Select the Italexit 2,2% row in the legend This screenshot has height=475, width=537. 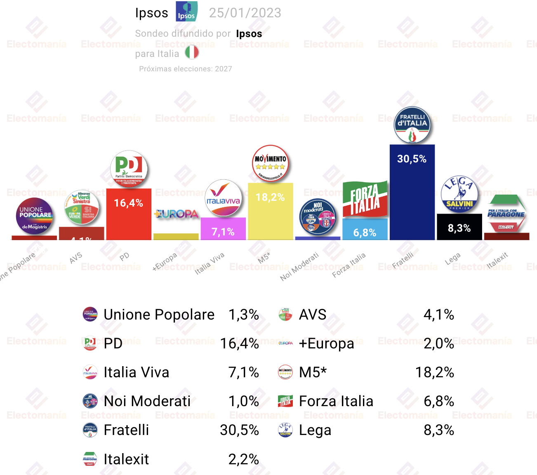(171, 459)
